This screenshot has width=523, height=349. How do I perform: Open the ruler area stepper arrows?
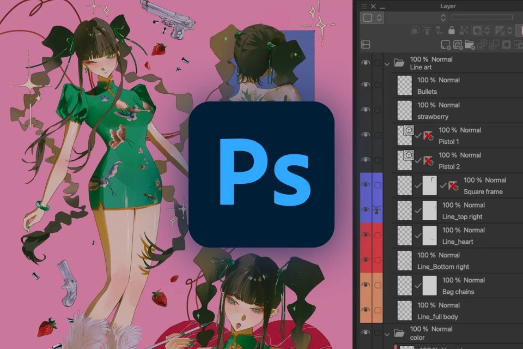[x=510, y=31]
